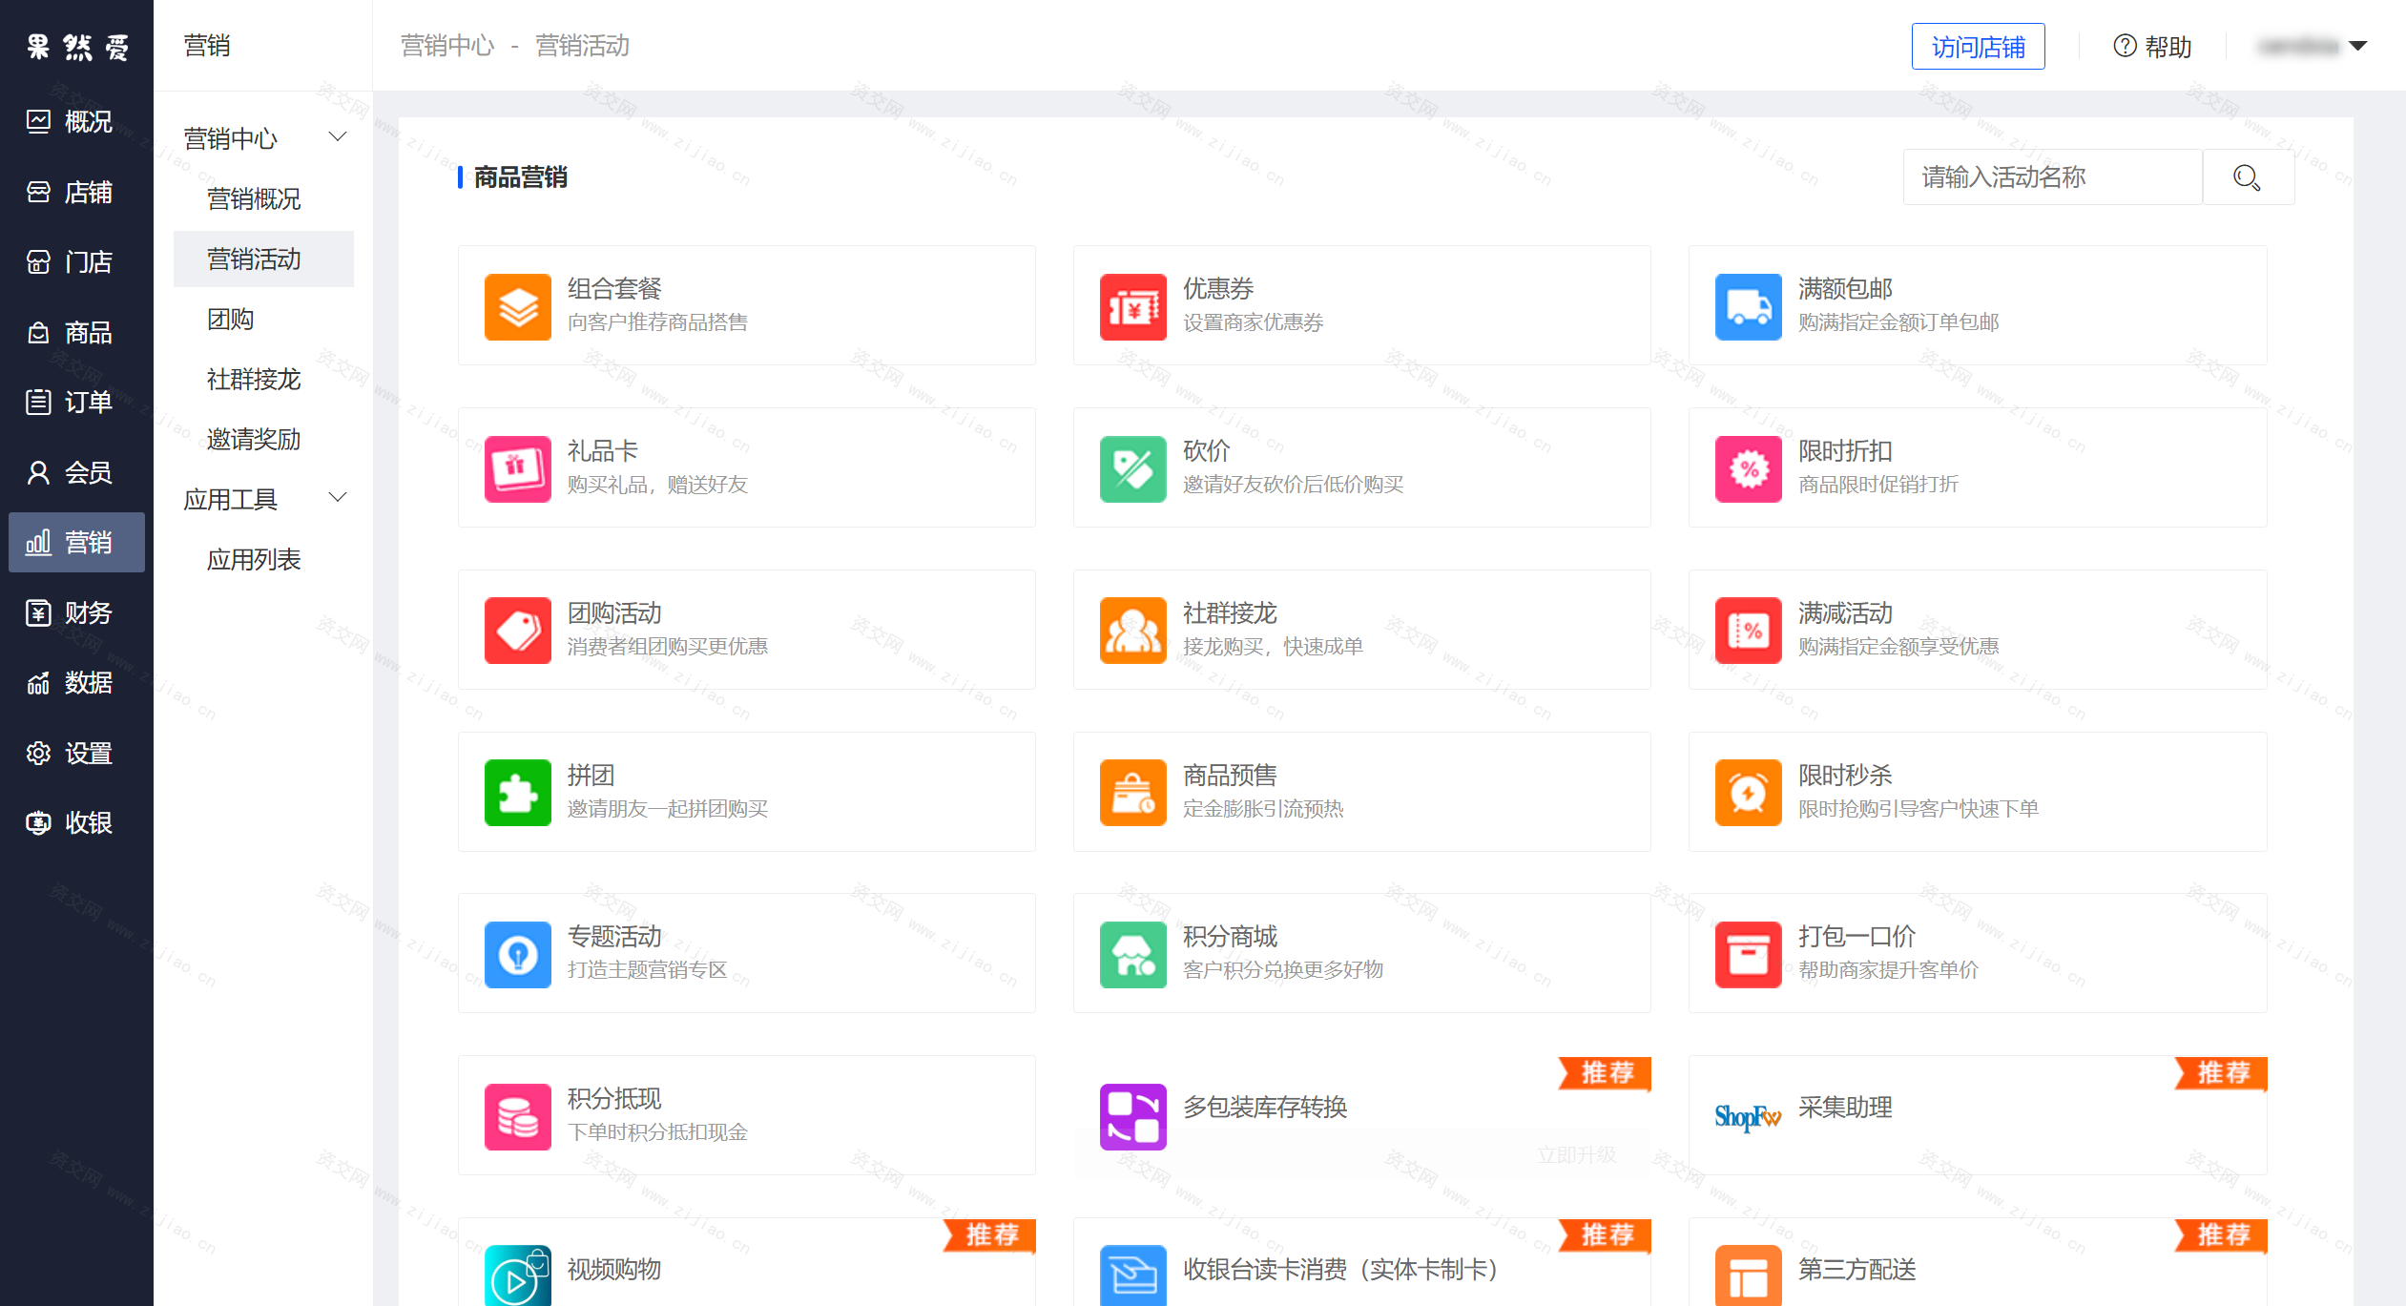Click the 果然爱 logo
Viewport: 2406px width, 1306px height.
pos(76,46)
